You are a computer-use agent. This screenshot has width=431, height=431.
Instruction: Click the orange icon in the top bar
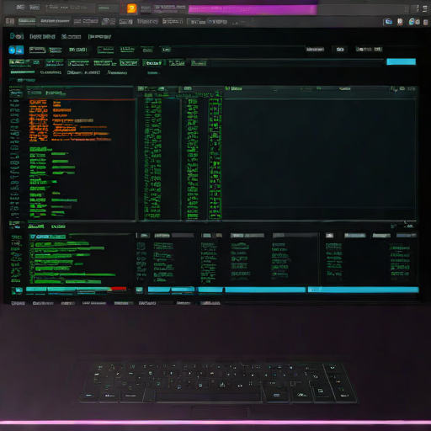pos(132,8)
